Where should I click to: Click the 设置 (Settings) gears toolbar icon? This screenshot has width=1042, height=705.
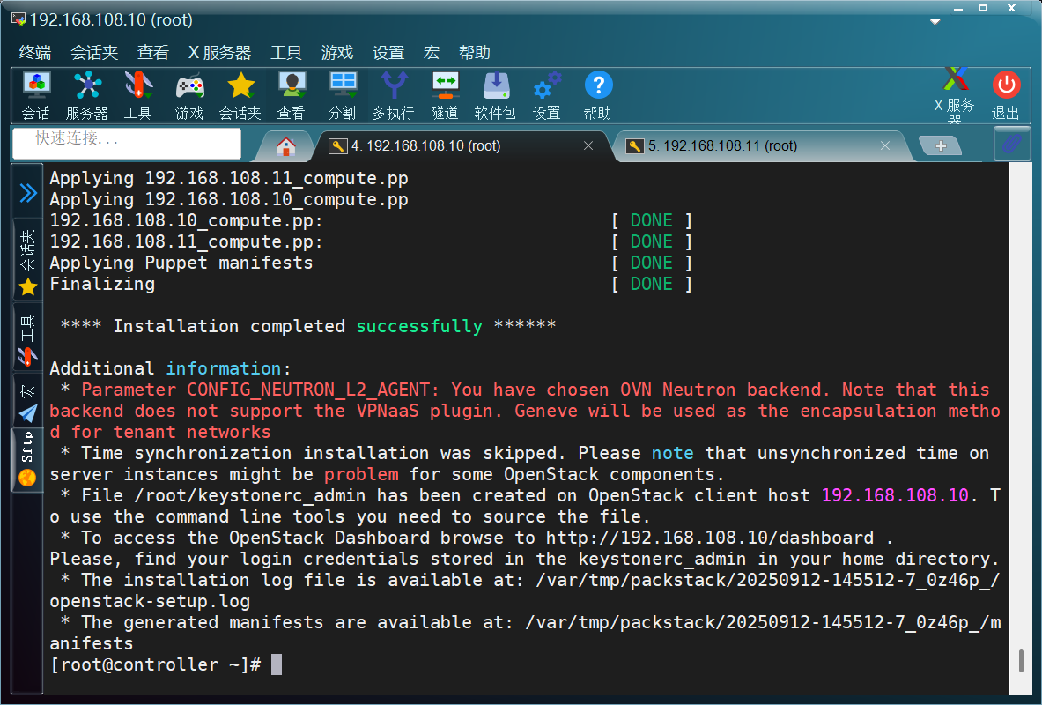point(547,95)
